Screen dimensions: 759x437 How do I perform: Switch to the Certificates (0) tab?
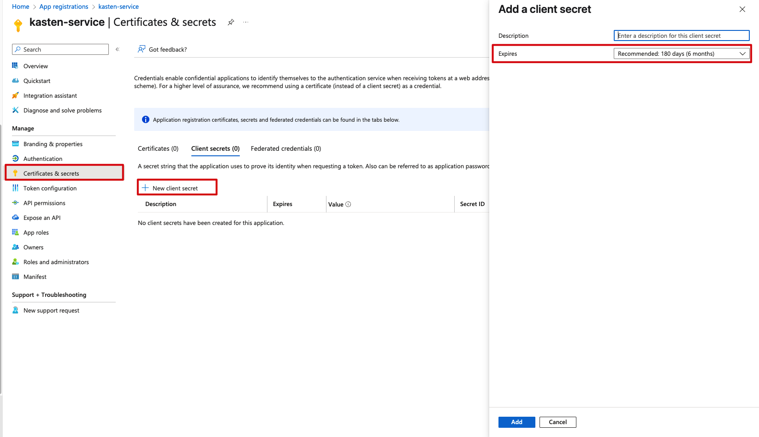(158, 148)
